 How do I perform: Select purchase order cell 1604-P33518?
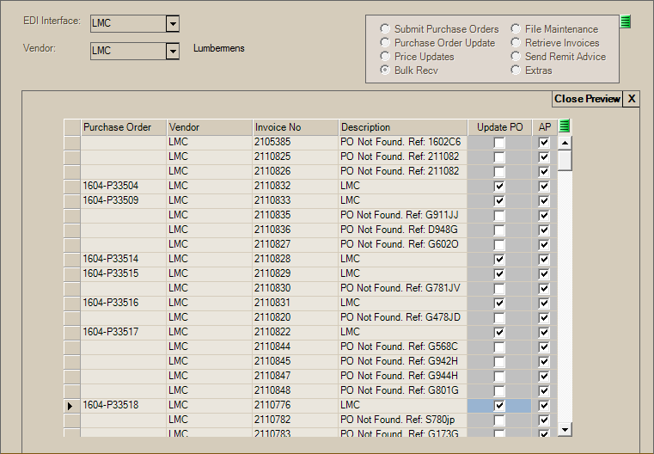(124, 405)
